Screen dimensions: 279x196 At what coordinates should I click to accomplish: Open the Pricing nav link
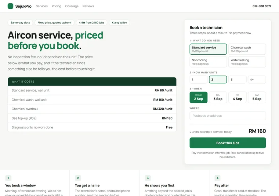click(x=56, y=6)
